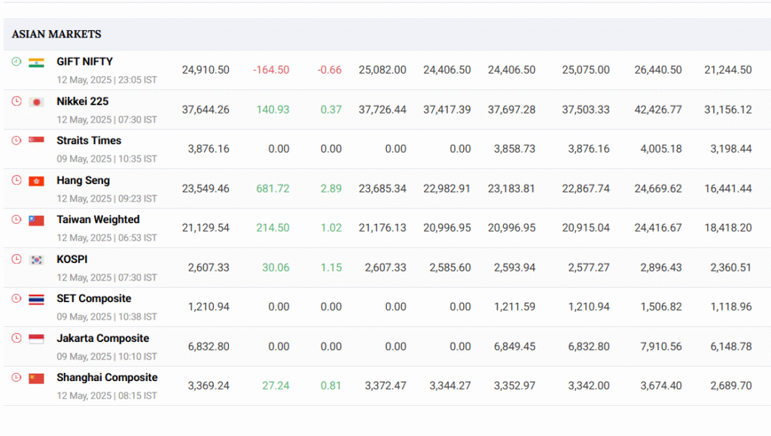Click the India flag next to GIFT NIFTY
The height and width of the screenshot is (436, 771).
36,63
